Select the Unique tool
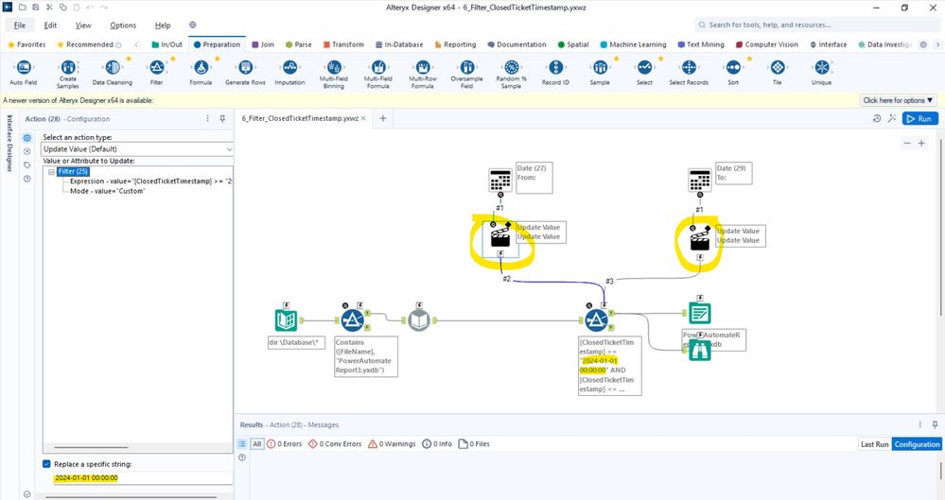The height and width of the screenshot is (500, 945). pyautogui.click(x=821, y=67)
